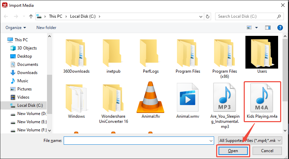This screenshot has height=159, width=289.
Task: Go up one folder level
Action: point(31,16)
